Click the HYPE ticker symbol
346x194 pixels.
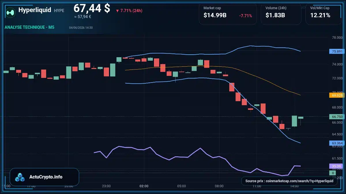[59, 11]
